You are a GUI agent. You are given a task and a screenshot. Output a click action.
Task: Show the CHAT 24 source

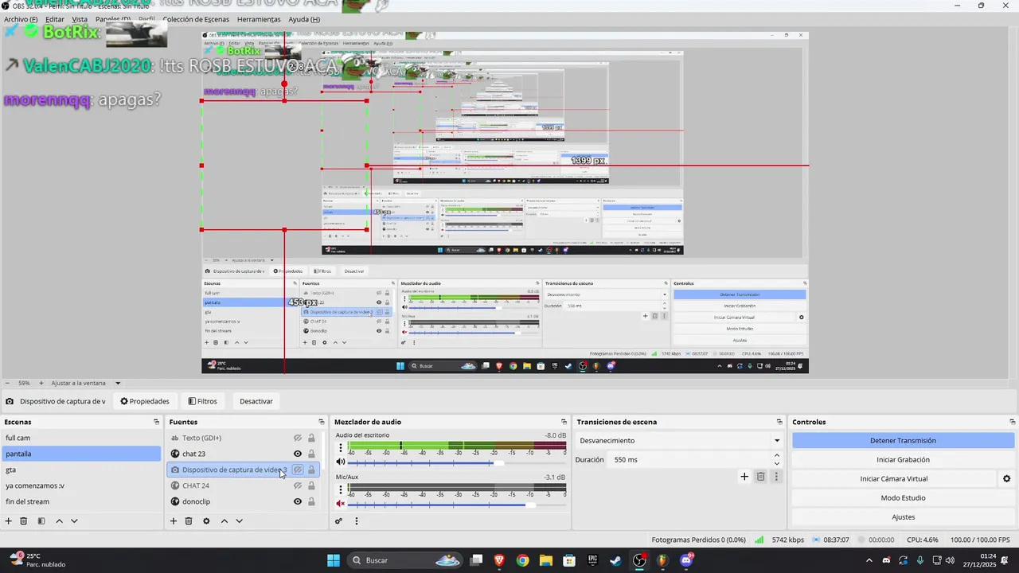298,485
